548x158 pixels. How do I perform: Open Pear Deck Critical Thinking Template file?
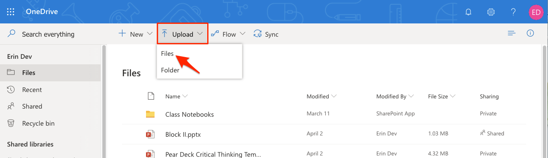(213, 154)
